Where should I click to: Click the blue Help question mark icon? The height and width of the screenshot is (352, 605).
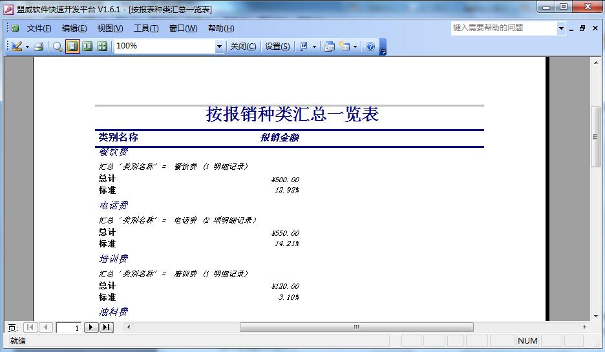pyautogui.click(x=370, y=47)
